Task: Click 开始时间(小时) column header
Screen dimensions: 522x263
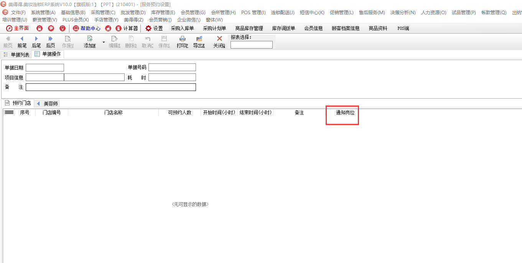Action: [219, 112]
